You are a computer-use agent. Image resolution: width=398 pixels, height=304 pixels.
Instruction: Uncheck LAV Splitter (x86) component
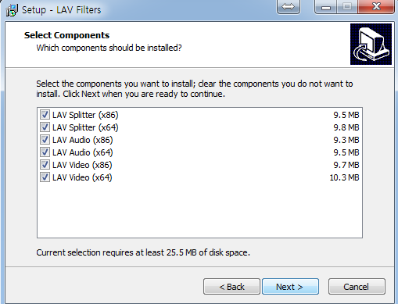tap(45, 115)
